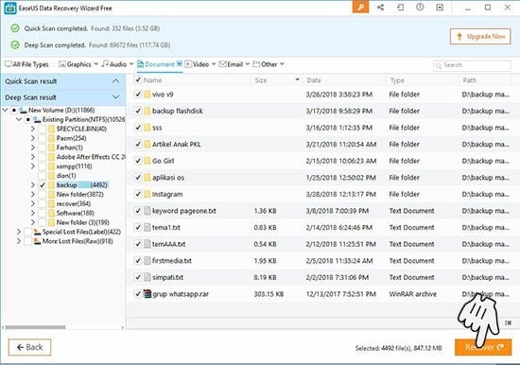Expand the Special Lost Files(Label) node
Screen dimensions: 520x365
coord(19,232)
